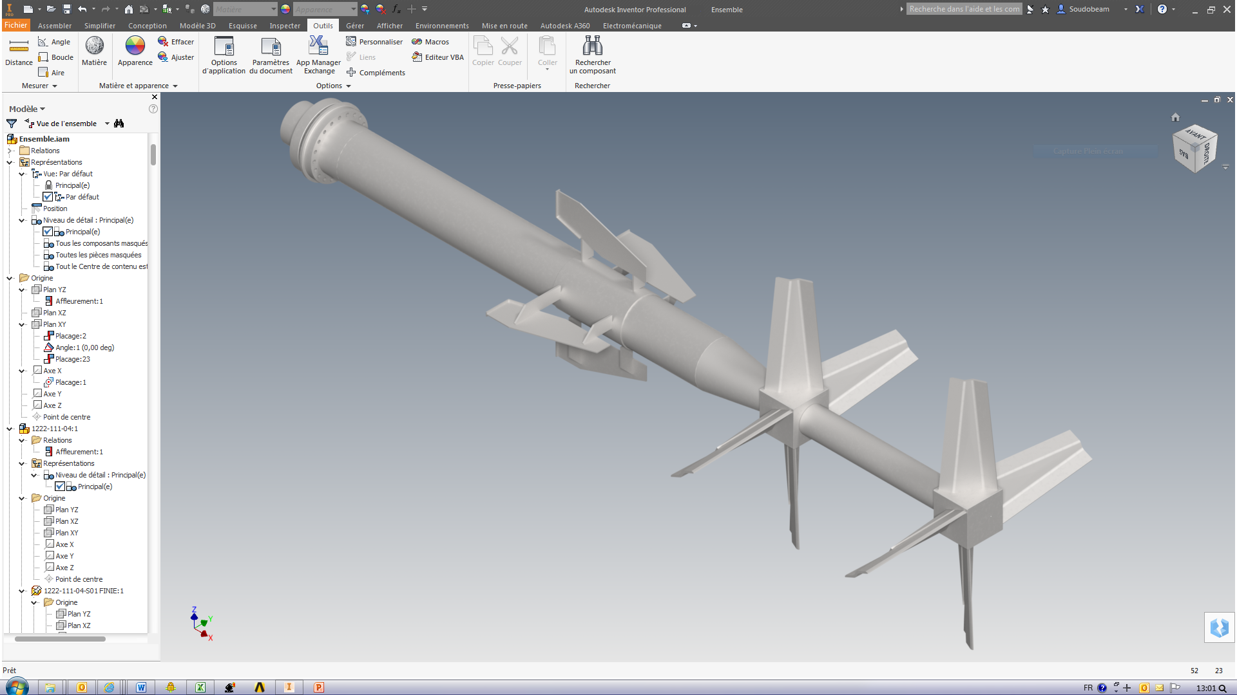Toggle the 'Par défaut' view checkbox
Viewport: 1237px width, 695px height.
tap(48, 197)
